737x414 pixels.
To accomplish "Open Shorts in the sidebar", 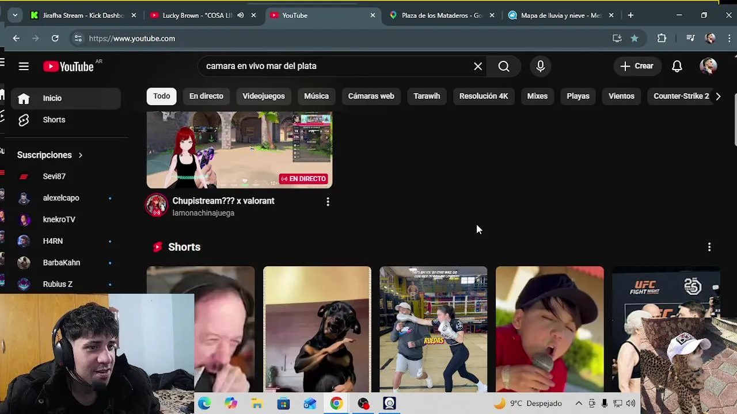I will point(66,120).
